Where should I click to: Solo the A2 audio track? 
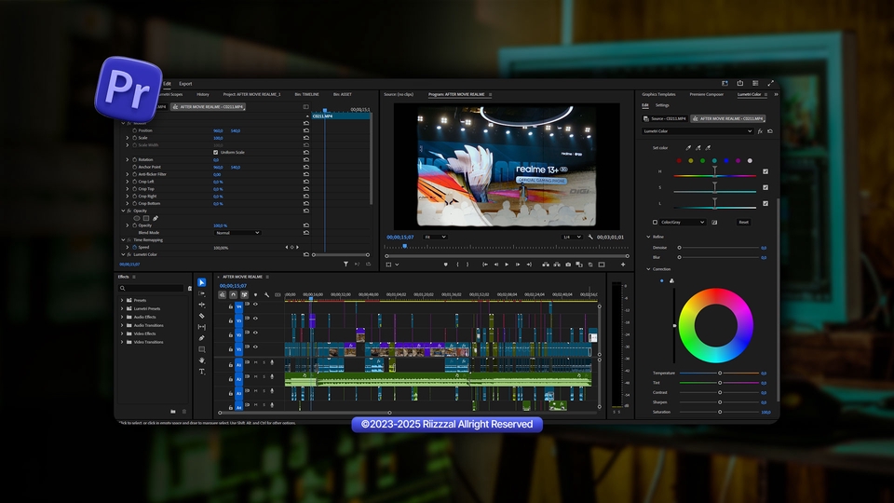[264, 377]
